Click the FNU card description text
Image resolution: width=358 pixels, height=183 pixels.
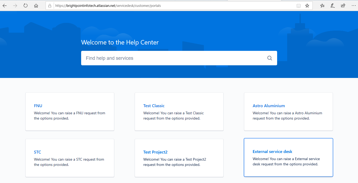(x=70, y=116)
